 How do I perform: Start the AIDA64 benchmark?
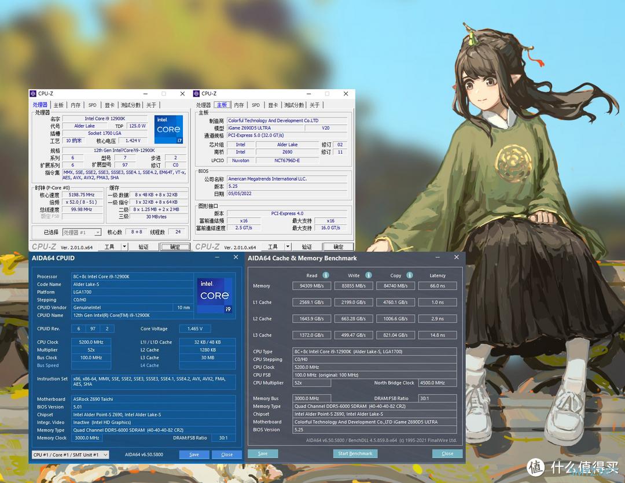355,453
